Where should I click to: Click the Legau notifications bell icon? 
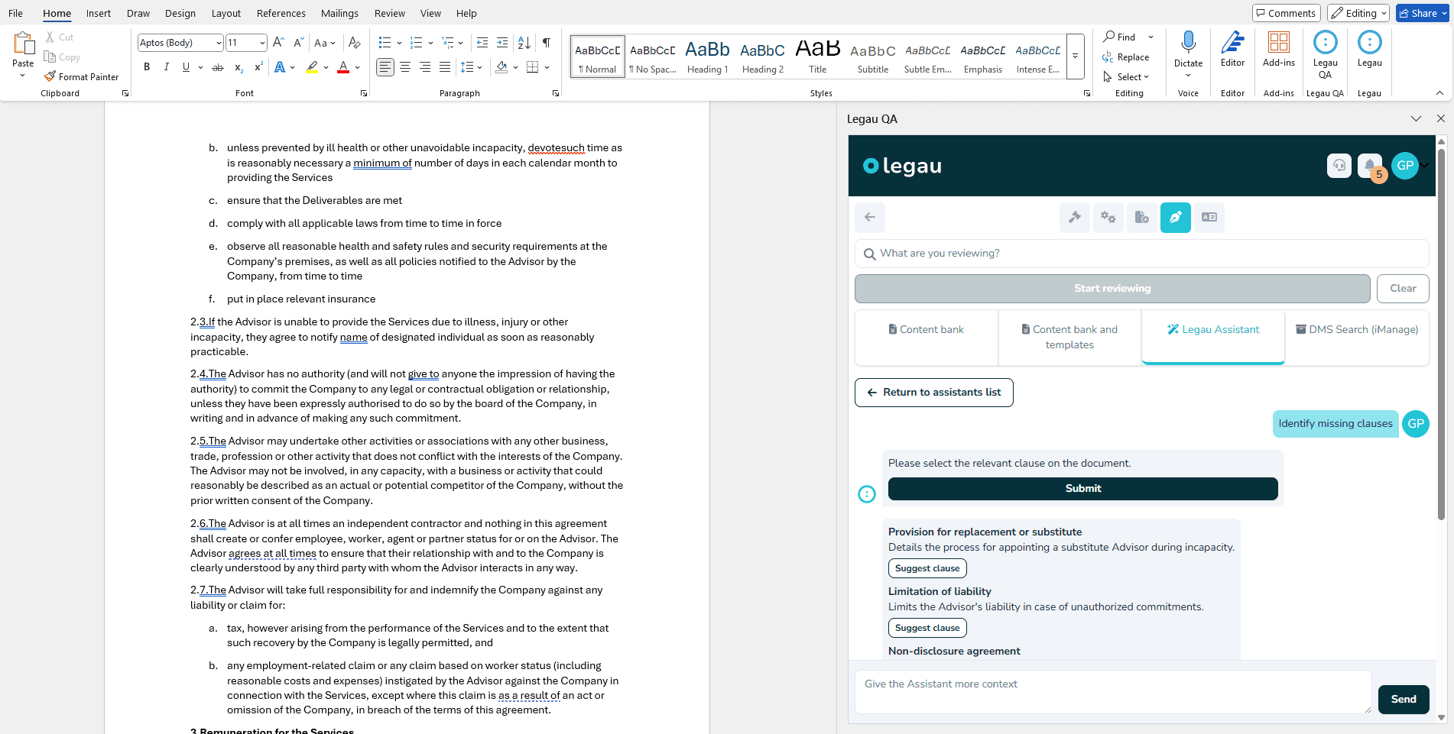pos(1369,165)
